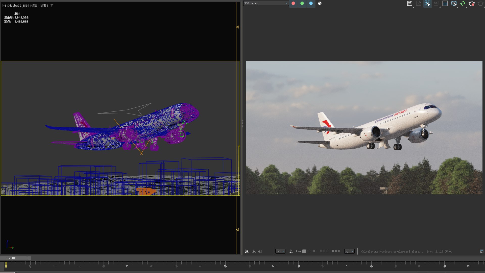This screenshot has width=485, height=273.
Task: Click the 顶点 count 2,482,885 text
Action: pos(16,21)
